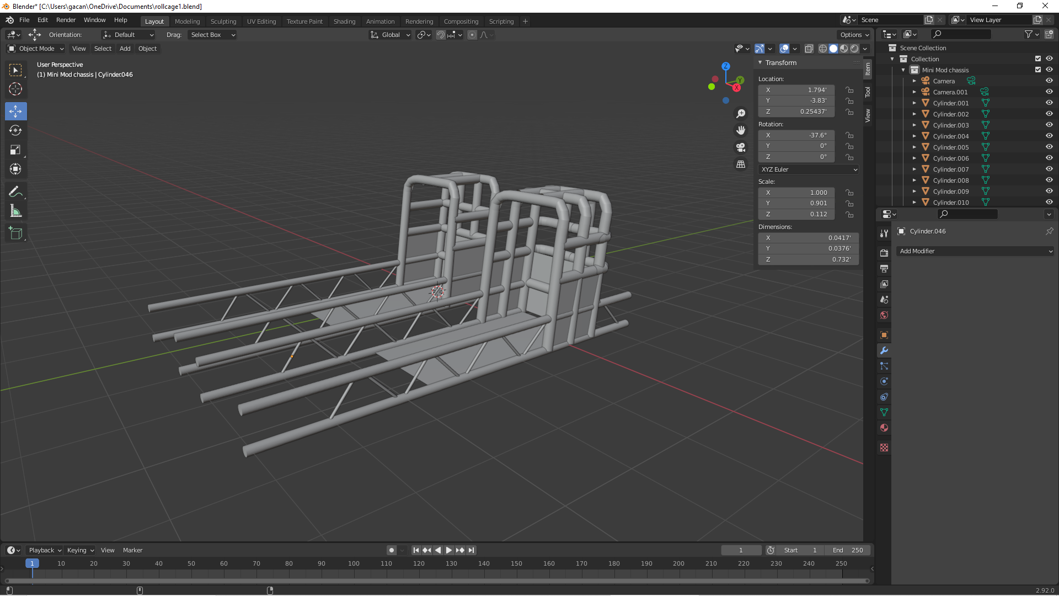
Task: Hide Cylinder.003 using eye icon
Action: pyautogui.click(x=1049, y=125)
